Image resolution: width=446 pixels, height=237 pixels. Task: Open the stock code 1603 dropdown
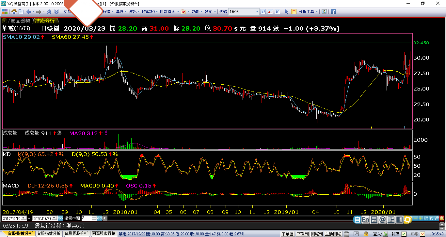257,12
